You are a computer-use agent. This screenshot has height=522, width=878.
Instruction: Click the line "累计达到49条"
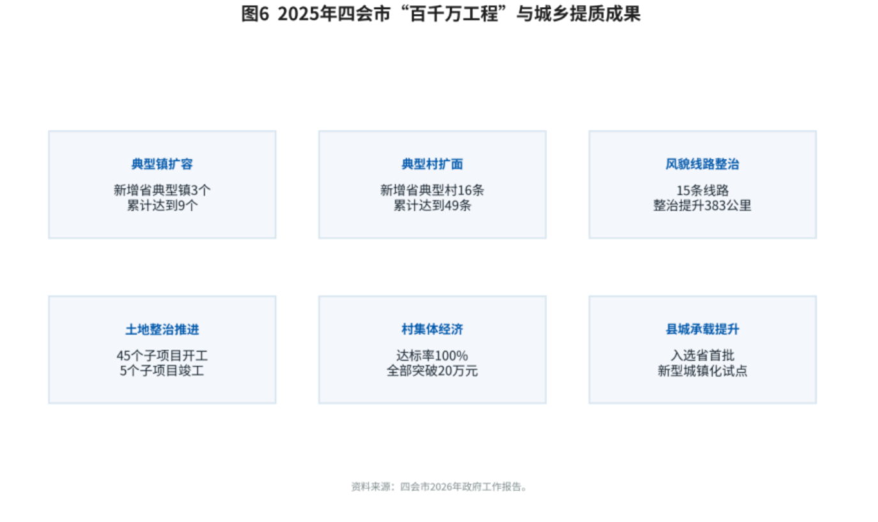pyautogui.click(x=432, y=205)
